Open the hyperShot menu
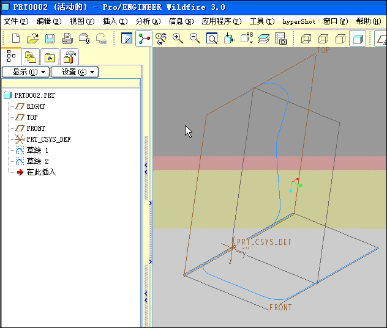The width and height of the screenshot is (387, 328). click(299, 21)
